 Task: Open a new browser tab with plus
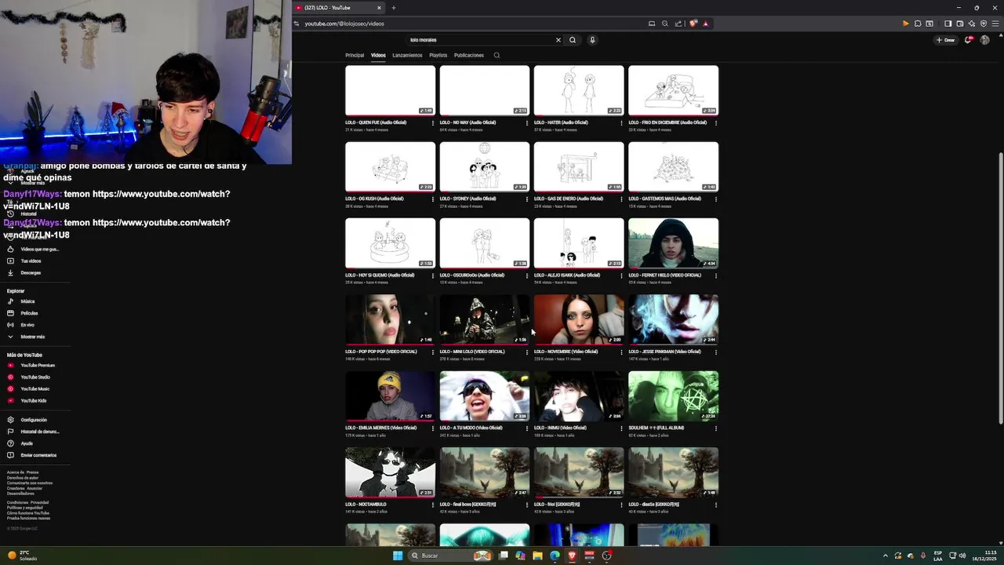(394, 8)
